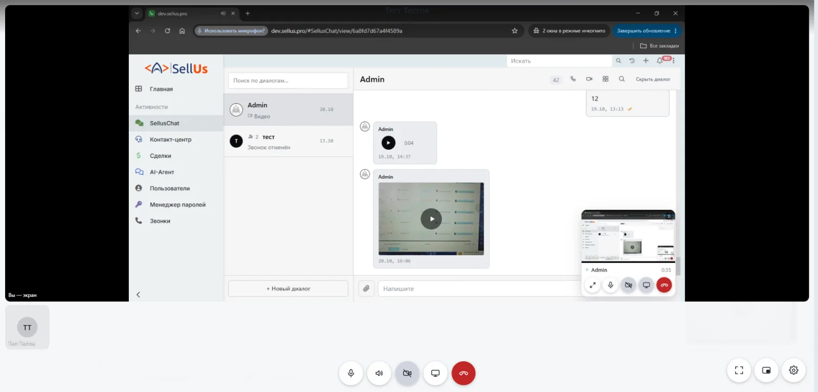Image resolution: width=818 pixels, height=392 pixels.
Task: Open browser tab list dropdown
Action: coord(137,13)
